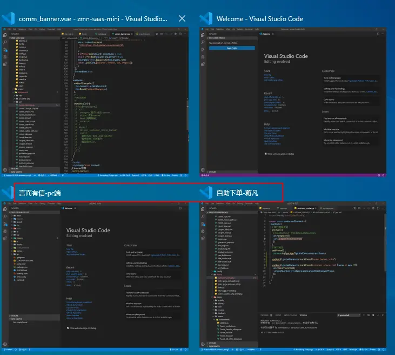This screenshot has height=355, width=395.
Task: Select the 言而有信-pc端 window thumbnail
Action: tap(95, 277)
